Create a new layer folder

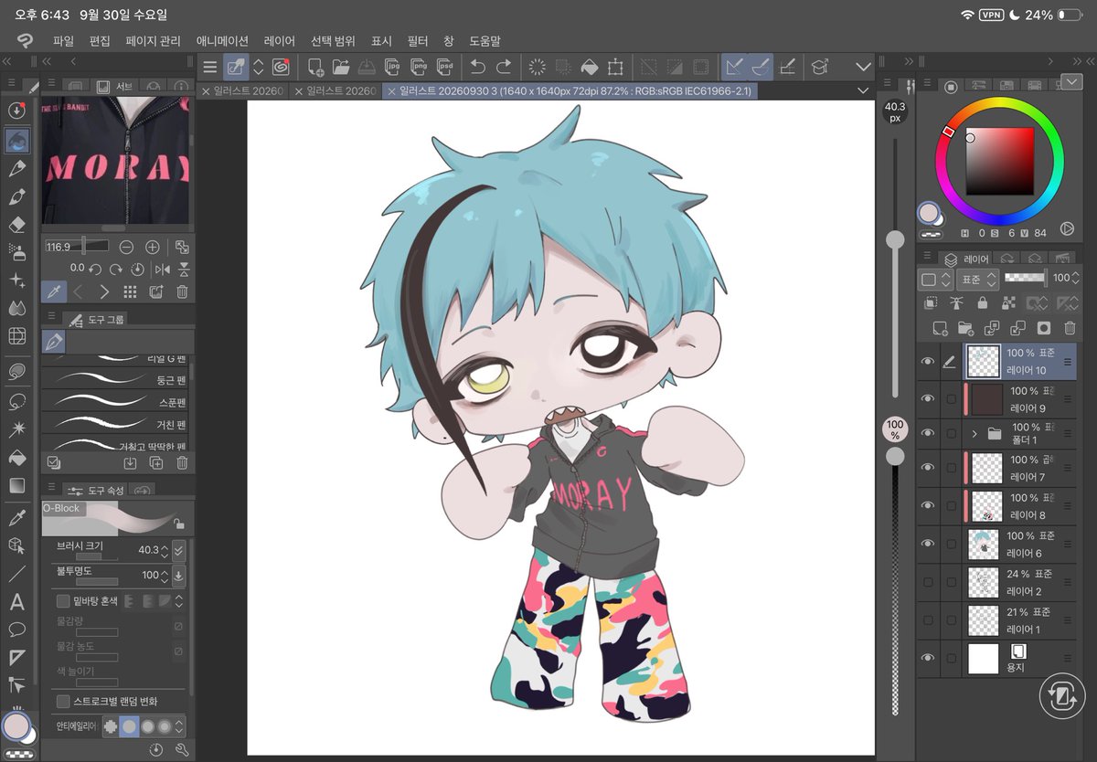965,328
